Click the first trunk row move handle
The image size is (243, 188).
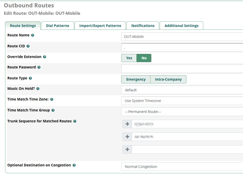(x=127, y=124)
